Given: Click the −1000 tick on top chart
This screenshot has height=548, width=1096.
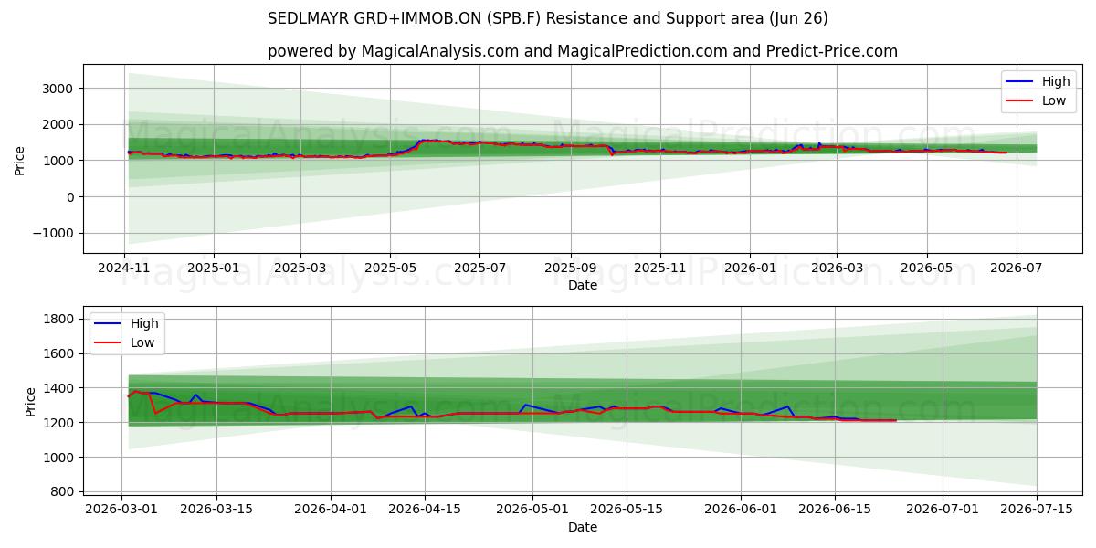Looking at the screenshot, I should 54,233.
